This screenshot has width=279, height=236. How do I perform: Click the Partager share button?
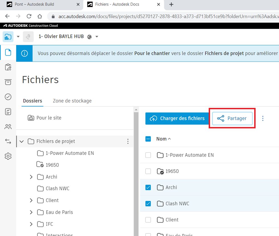click(x=232, y=118)
